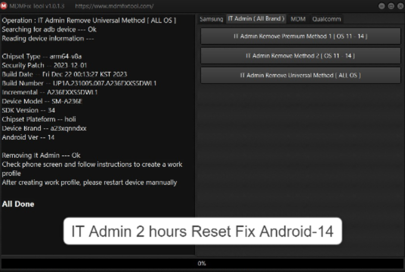Close the MDMFix Tool window
Image resolution: width=405 pixels, height=272 pixels.
(x=400, y=6)
